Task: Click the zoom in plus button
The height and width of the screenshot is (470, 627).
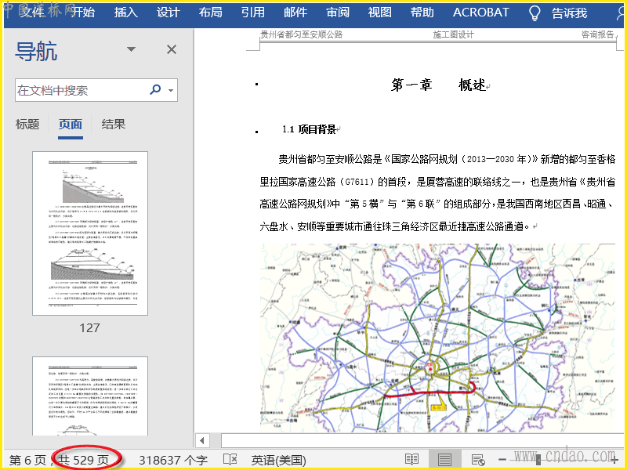Action: pos(614,460)
